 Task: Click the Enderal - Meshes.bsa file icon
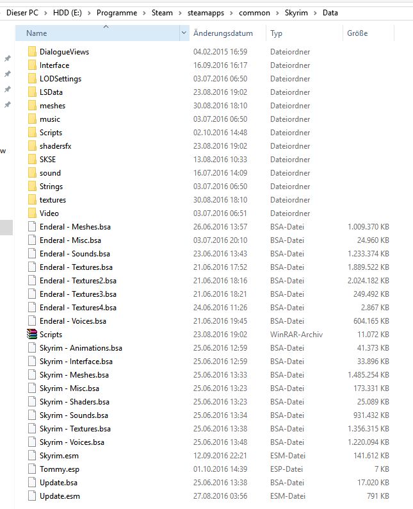click(x=32, y=226)
